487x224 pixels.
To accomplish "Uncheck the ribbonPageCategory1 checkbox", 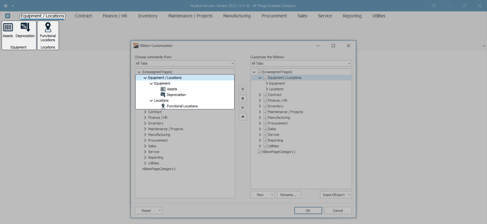I will tap(259, 152).
